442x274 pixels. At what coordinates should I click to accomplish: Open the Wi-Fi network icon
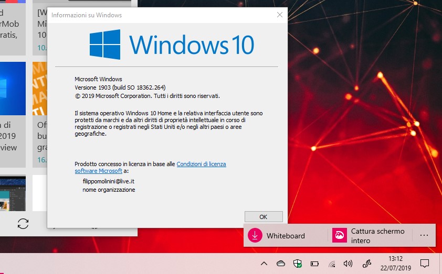pos(332,264)
